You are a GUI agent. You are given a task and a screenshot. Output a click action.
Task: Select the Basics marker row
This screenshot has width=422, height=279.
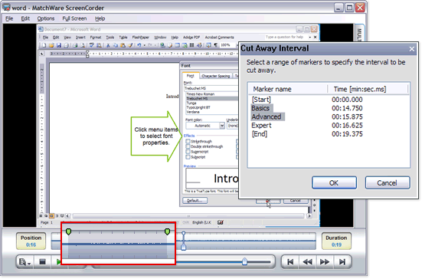coord(329,108)
